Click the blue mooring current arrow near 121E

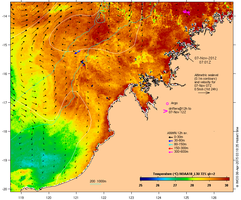coord(77,52)
